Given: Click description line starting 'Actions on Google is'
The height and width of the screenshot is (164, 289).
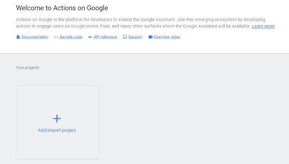Looking at the screenshot, I should click(140, 20).
